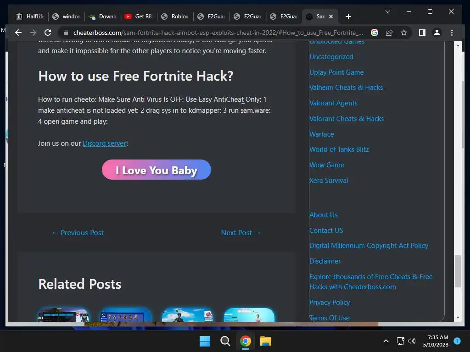
Task: Open File Explorer from taskbar
Action: click(x=266, y=341)
